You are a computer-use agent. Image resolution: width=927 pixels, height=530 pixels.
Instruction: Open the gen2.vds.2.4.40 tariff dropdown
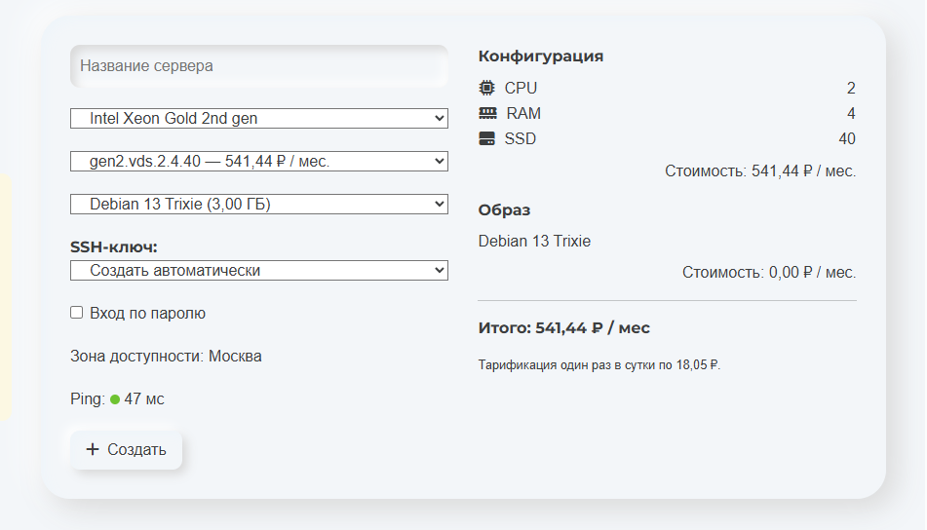[259, 162]
